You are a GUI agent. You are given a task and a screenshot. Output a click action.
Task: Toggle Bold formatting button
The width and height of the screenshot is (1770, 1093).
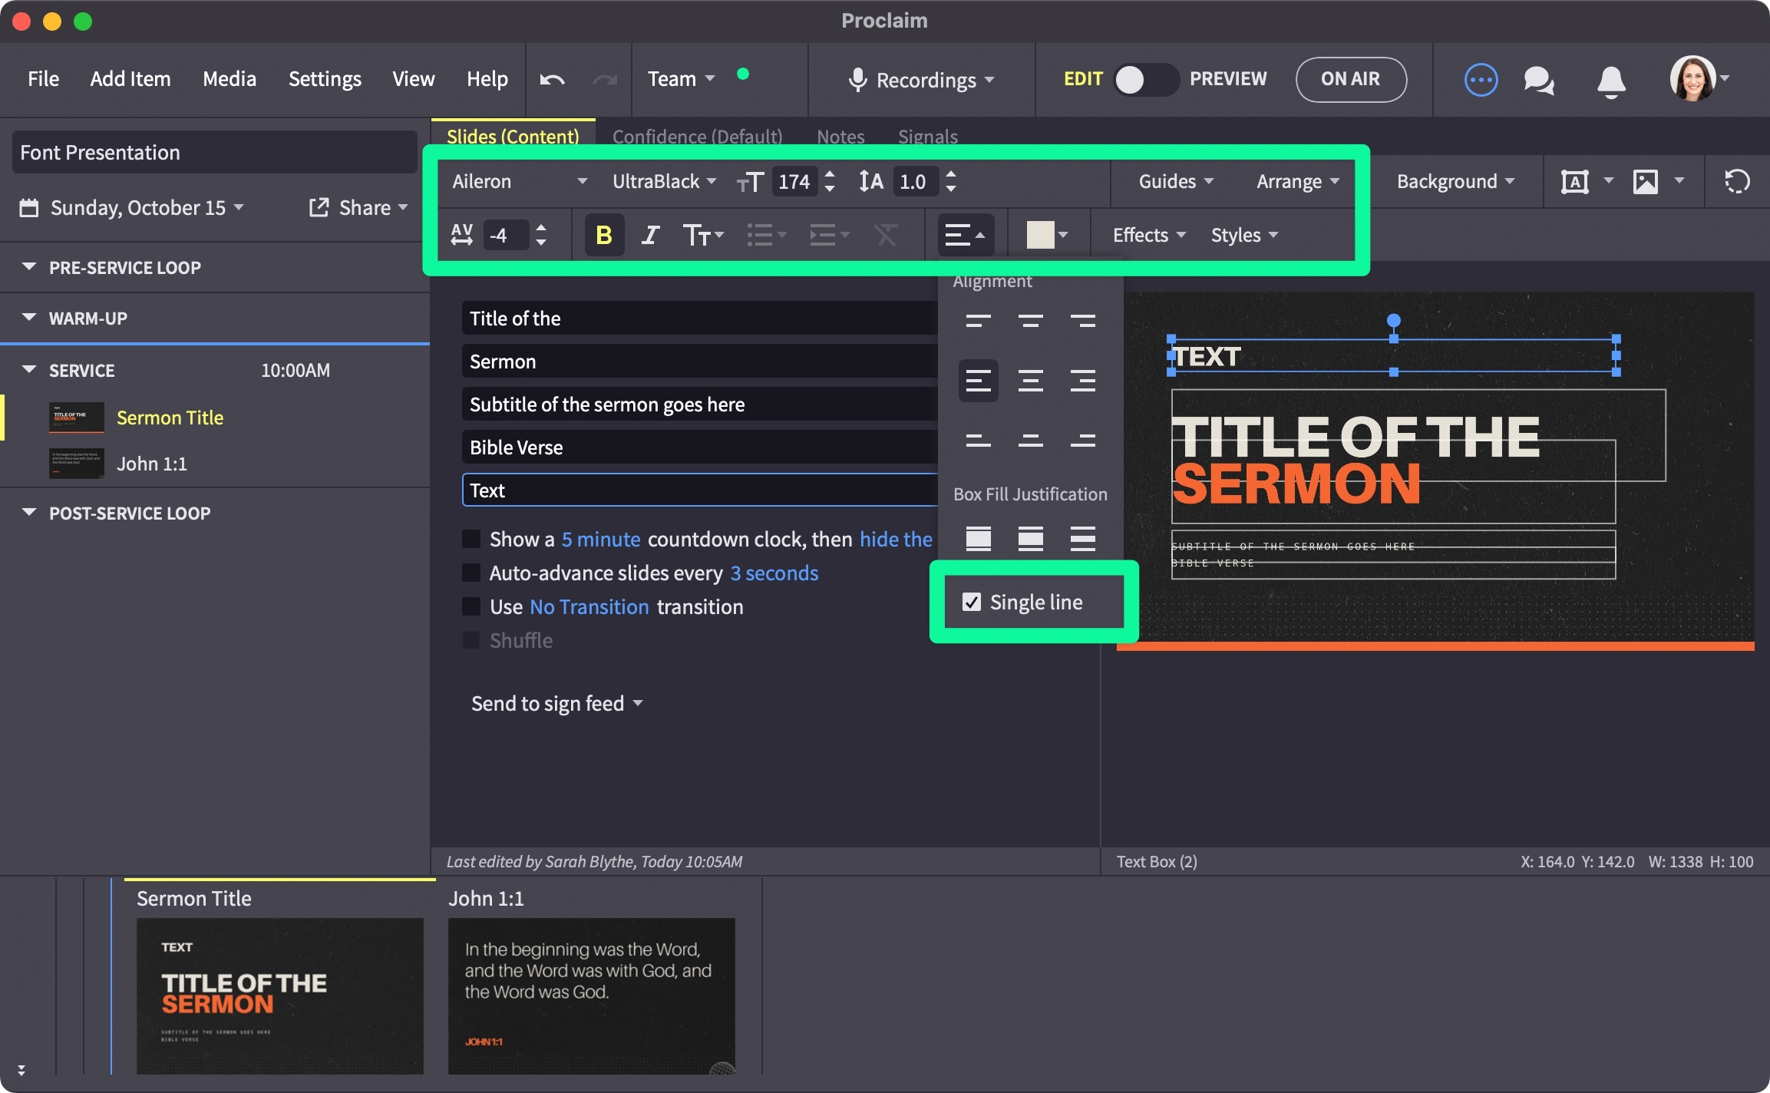click(x=604, y=235)
